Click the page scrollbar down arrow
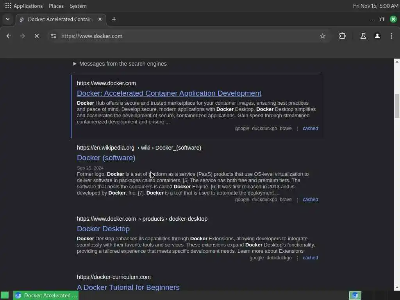 pos(397,288)
